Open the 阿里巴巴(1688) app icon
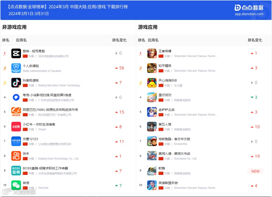Screen dimensions: 272x197 pyautogui.click(x=16, y=112)
